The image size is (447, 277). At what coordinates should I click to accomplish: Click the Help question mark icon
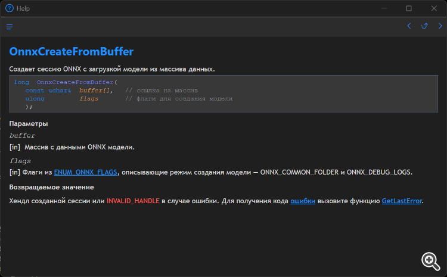[x=9, y=8]
